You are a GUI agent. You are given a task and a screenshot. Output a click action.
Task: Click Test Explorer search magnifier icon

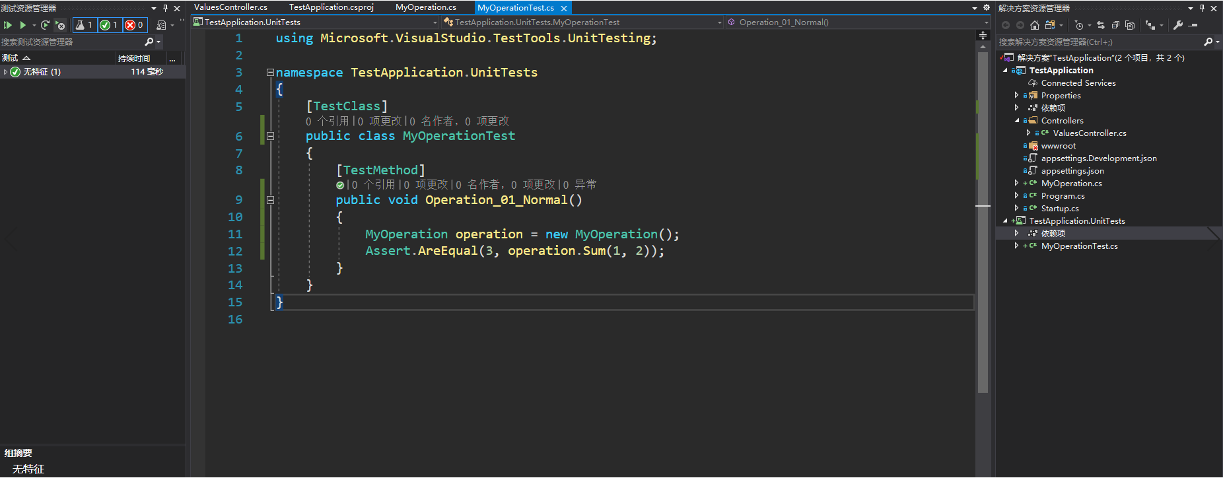(149, 42)
